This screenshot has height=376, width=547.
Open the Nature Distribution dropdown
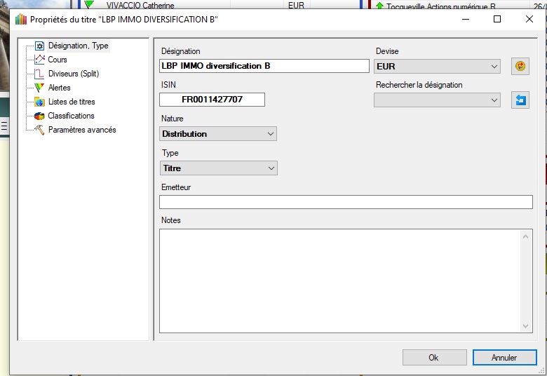(218, 133)
